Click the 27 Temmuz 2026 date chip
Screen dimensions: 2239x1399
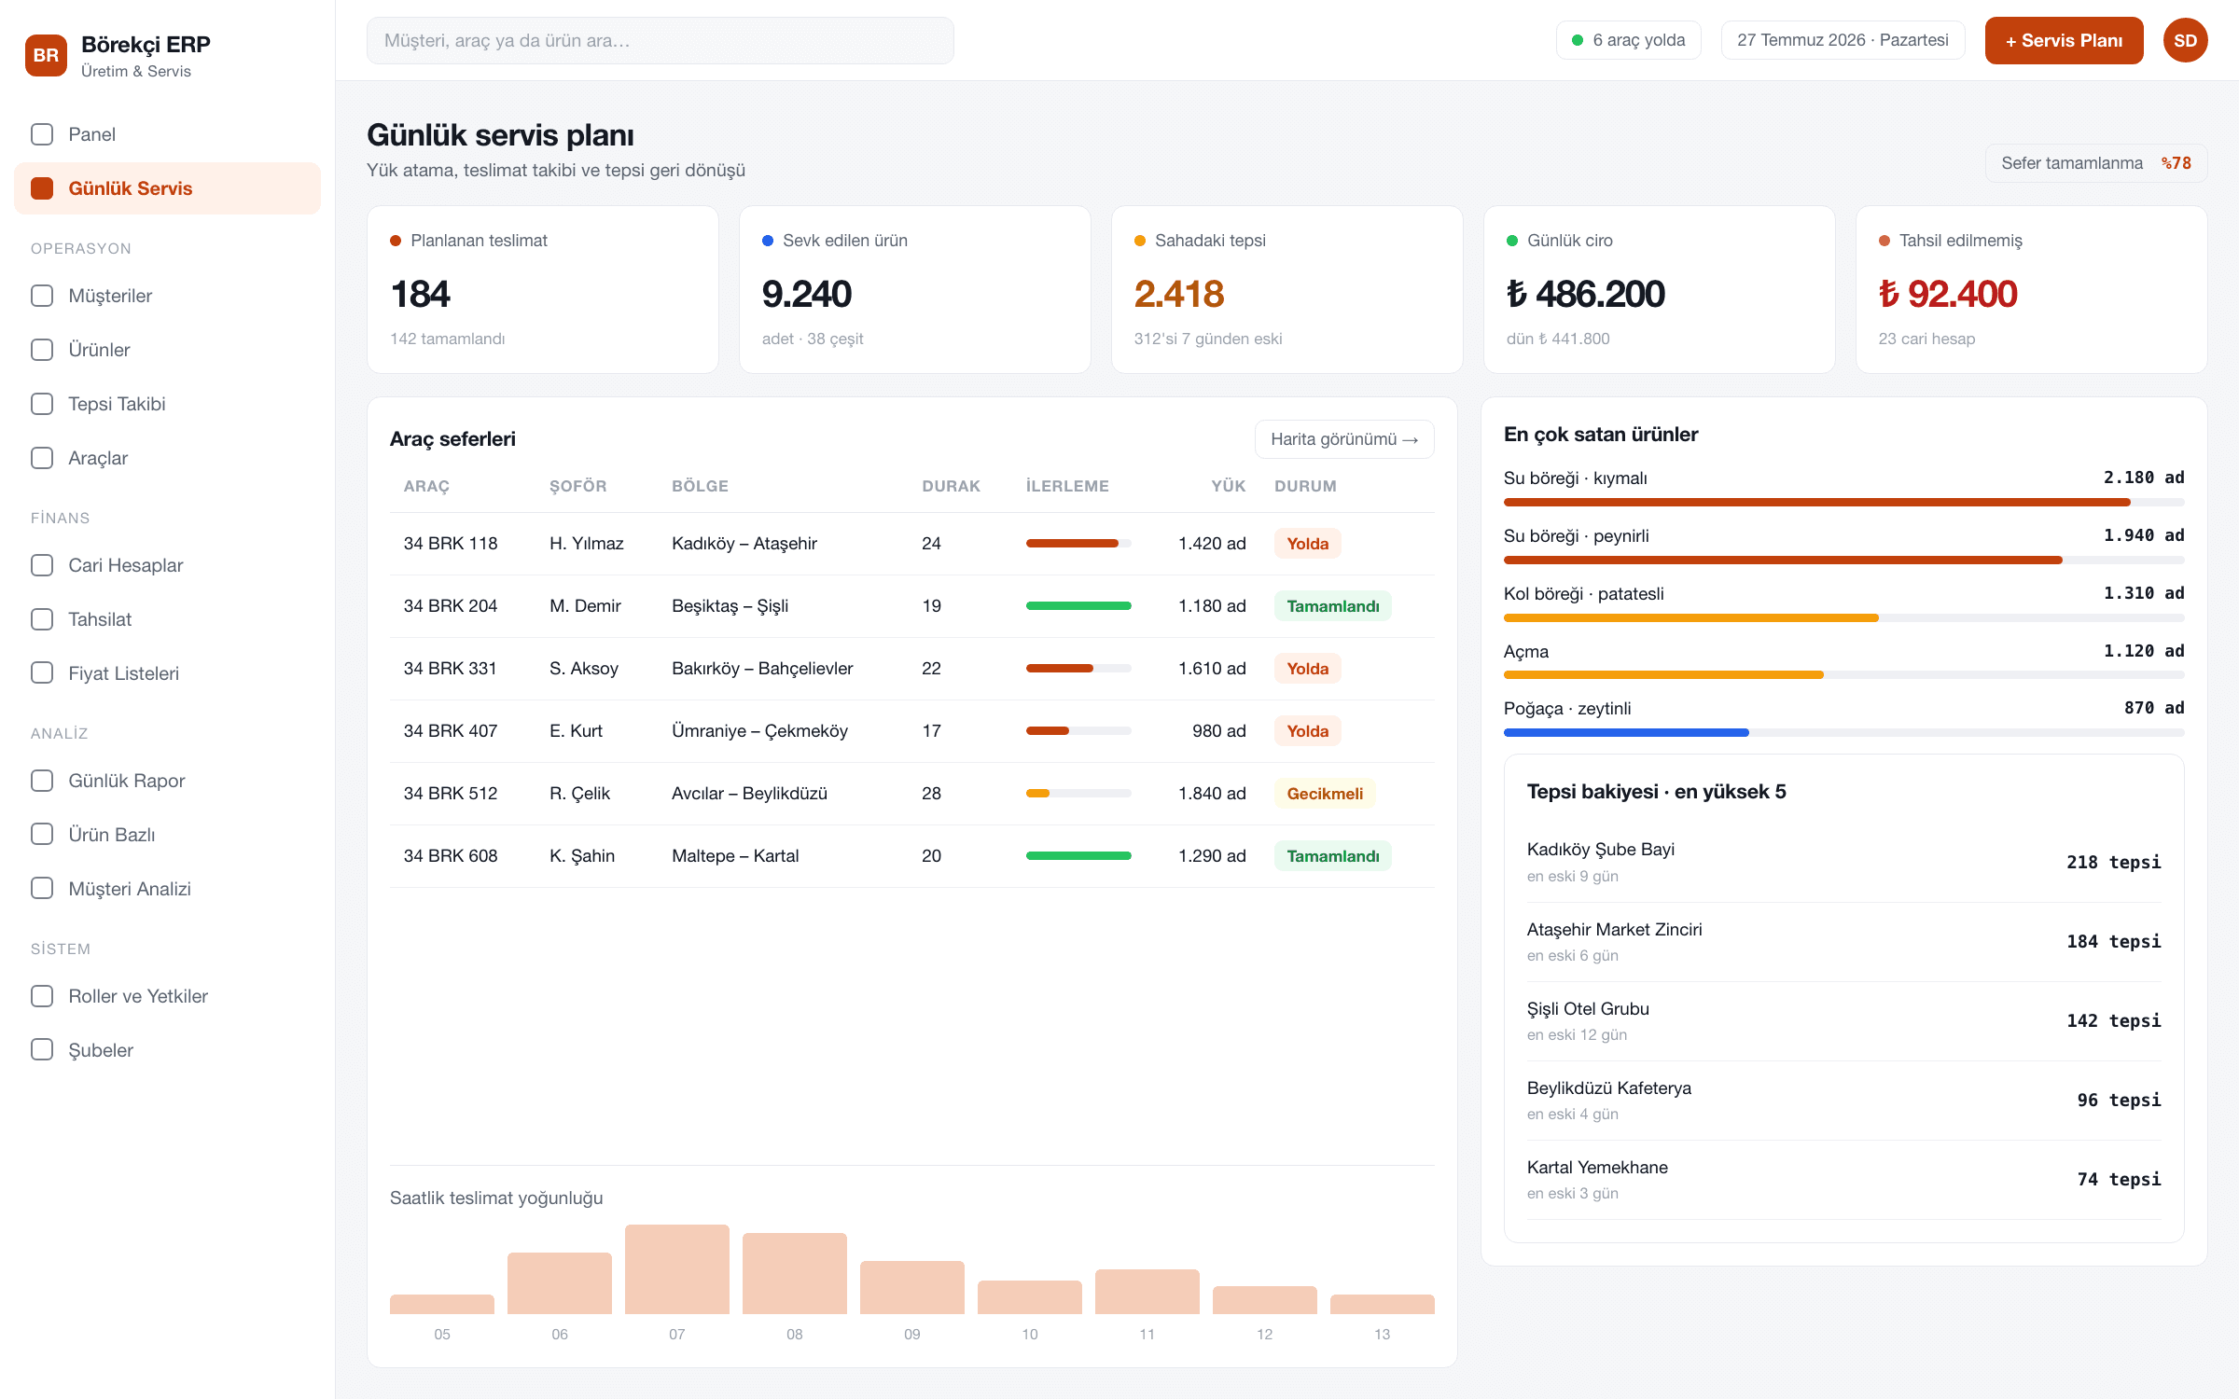(x=1843, y=40)
